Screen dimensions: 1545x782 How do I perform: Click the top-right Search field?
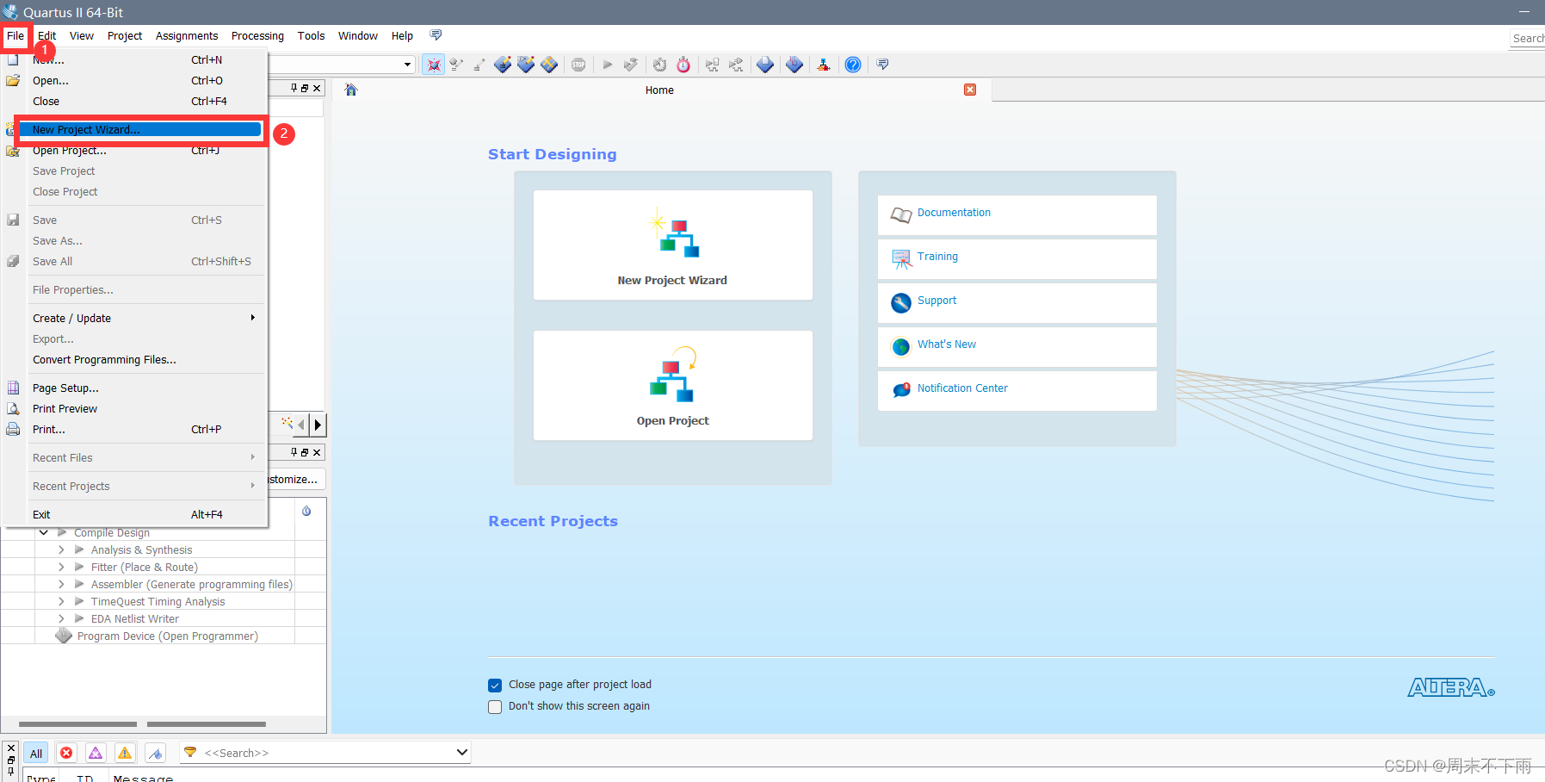(1527, 38)
